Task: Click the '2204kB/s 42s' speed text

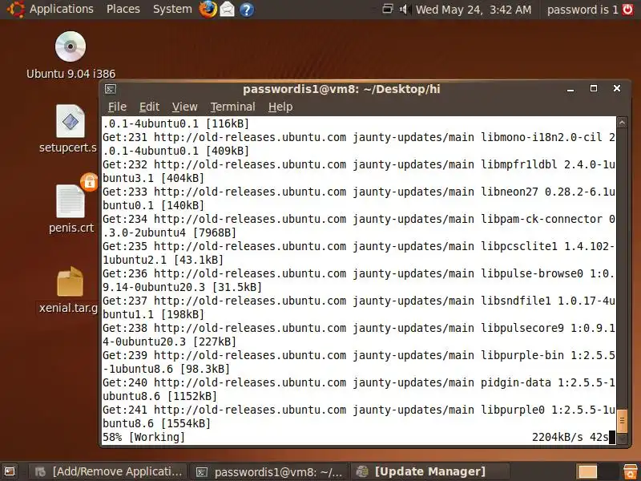Action: coord(570,437)
